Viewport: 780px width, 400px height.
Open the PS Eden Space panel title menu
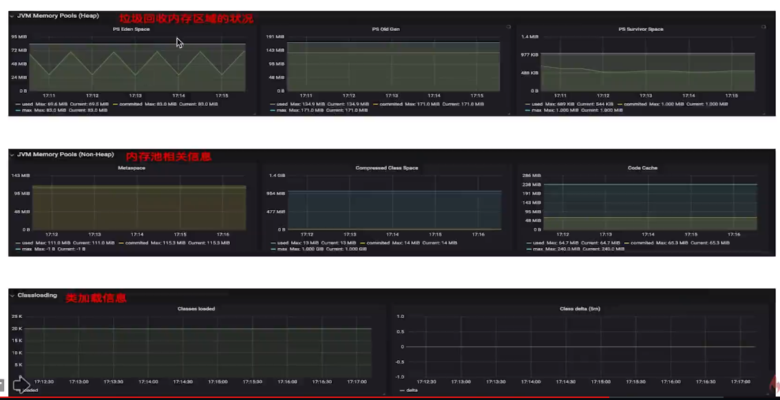[x=131, y=30]
